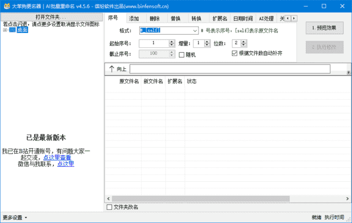Click the 已是最新版本 text
Image resolution: width=352 pixels, height=223 pixels.
point(46,138)
